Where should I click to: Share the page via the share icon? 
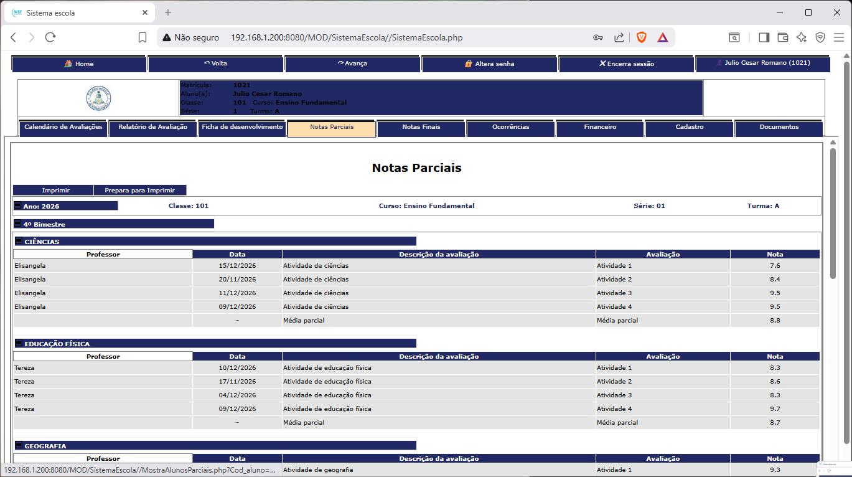tap(619, 37)
